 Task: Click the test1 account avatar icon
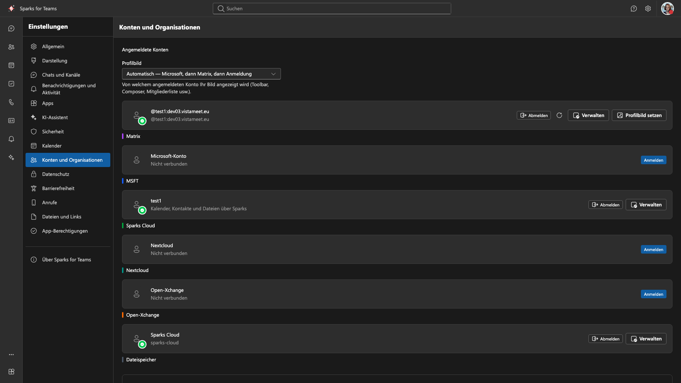[137, 205]
